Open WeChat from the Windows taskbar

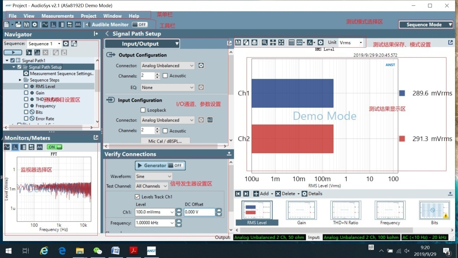[x=97, y=250]
